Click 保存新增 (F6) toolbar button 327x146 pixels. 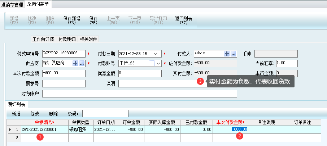(x=71, y=20)
